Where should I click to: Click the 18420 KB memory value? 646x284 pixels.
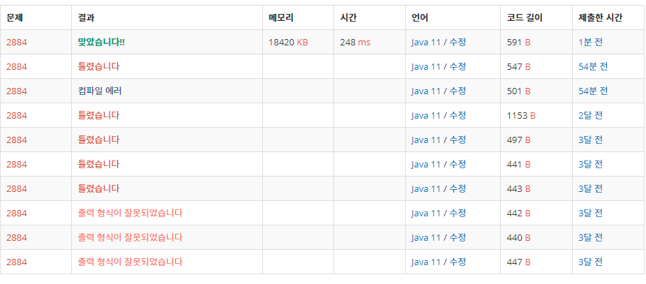(288, 42)
